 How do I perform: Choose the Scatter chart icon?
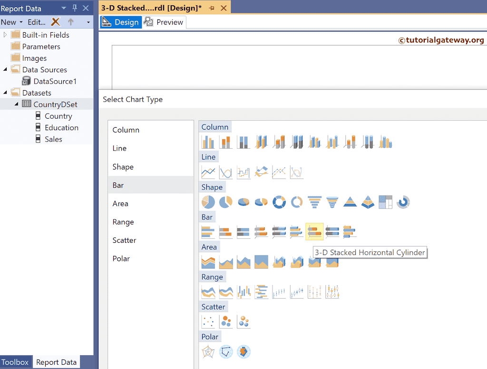point(208,322)
